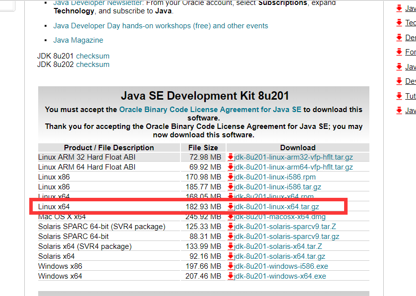Click sidebar download arrow next to 'For' link
This screenshot has width=416, height=296.
coord(399,52)
